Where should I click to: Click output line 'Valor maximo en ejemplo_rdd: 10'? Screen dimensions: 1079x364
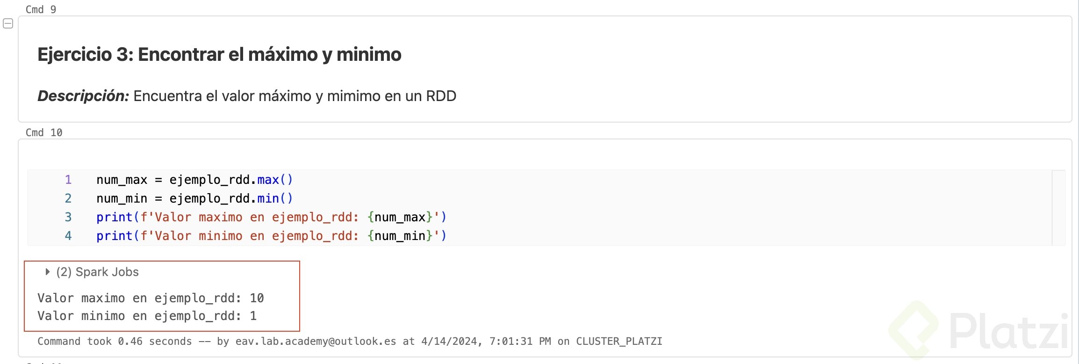[151, 298]
